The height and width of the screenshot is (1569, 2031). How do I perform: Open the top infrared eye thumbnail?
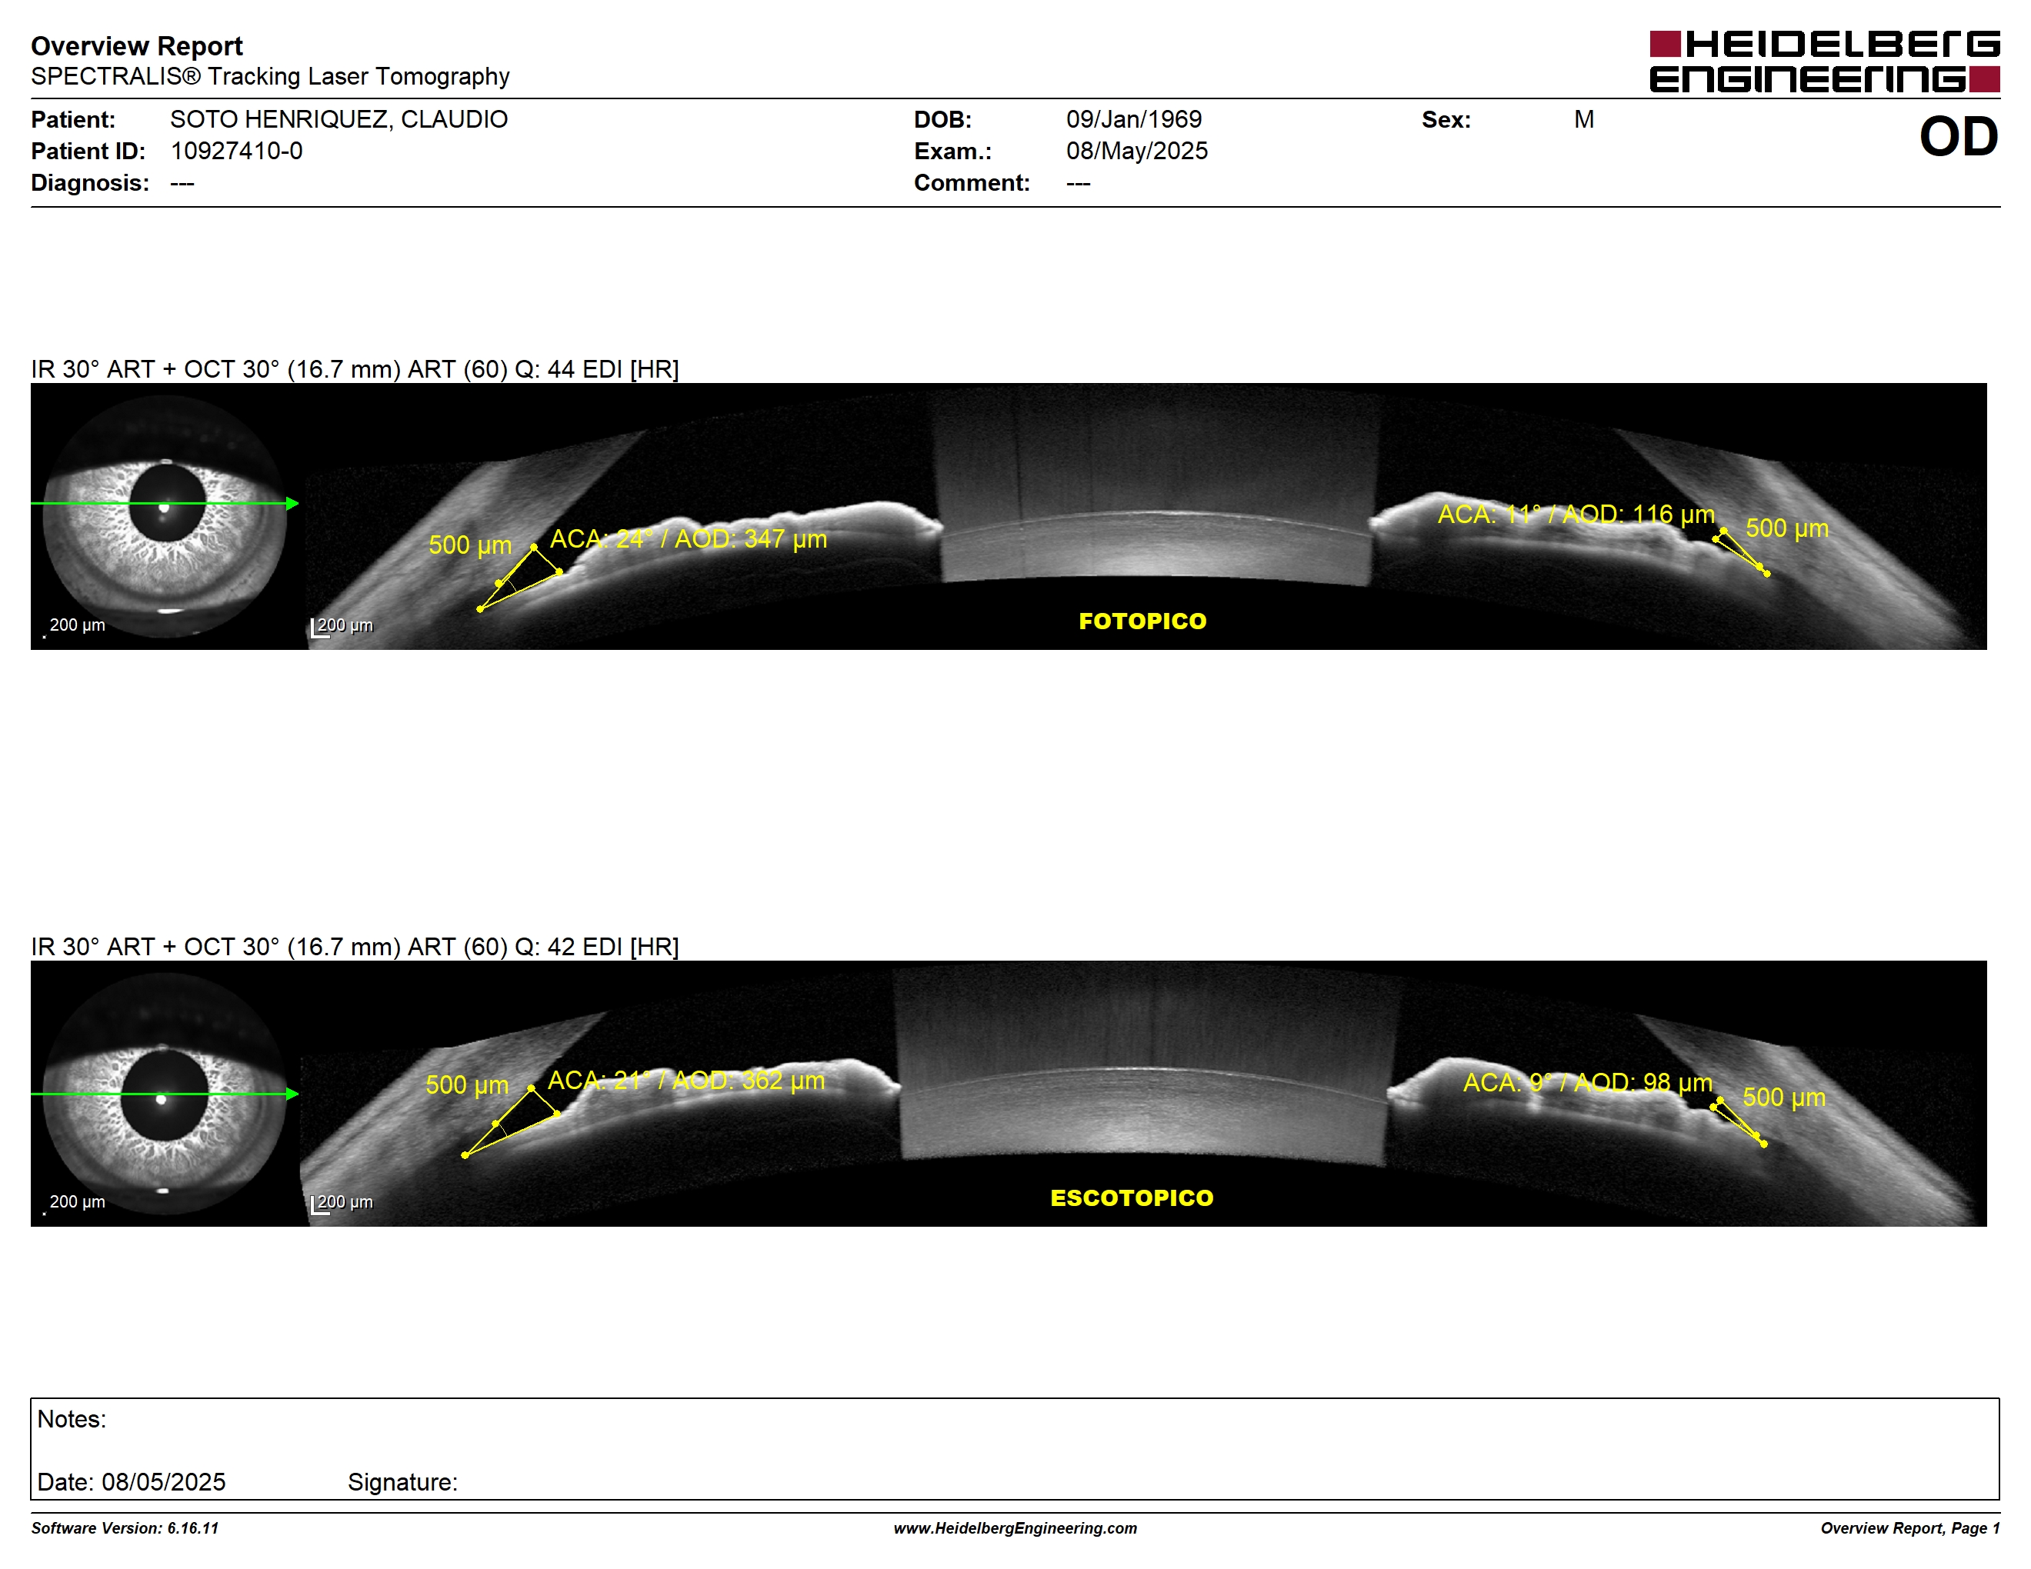165,516
